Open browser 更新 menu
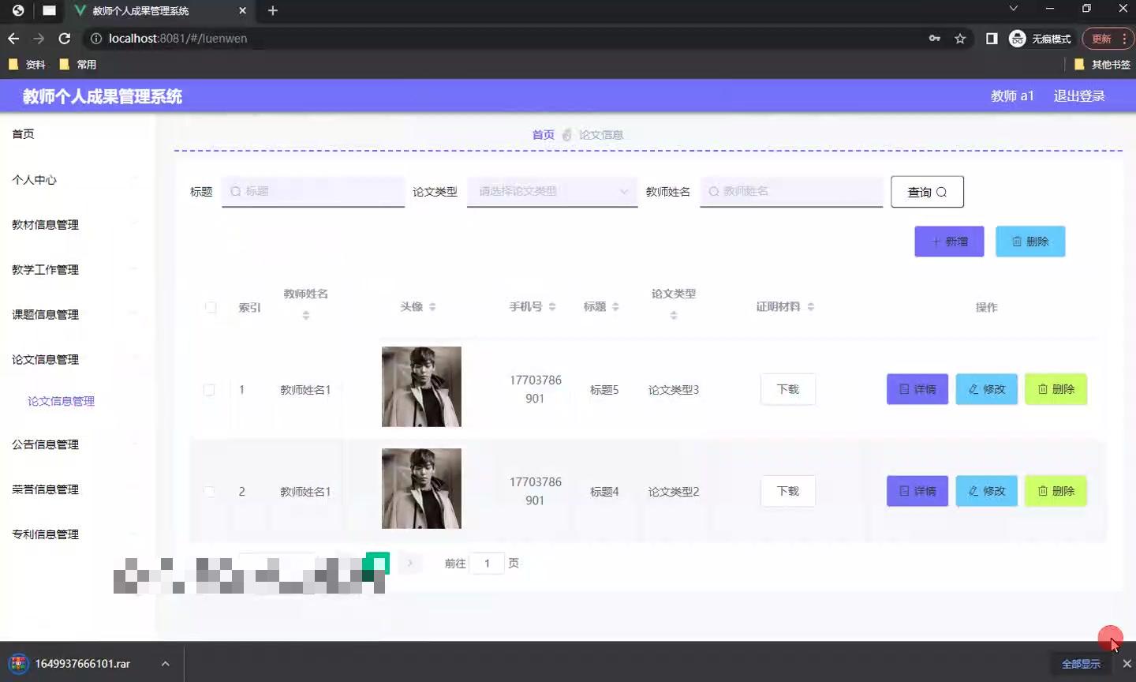Screen dimensions: 1136x682 1108,38
